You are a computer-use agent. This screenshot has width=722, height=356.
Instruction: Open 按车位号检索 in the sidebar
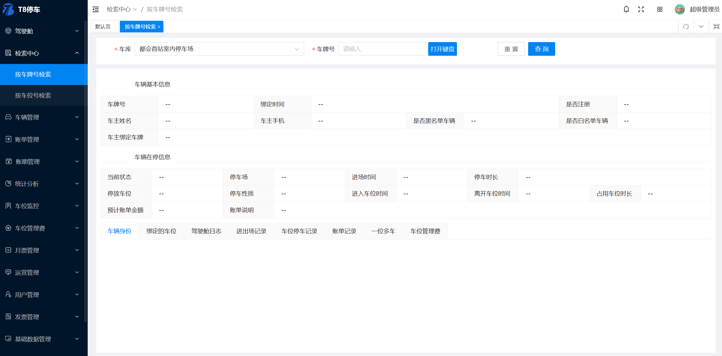(44, 95)
